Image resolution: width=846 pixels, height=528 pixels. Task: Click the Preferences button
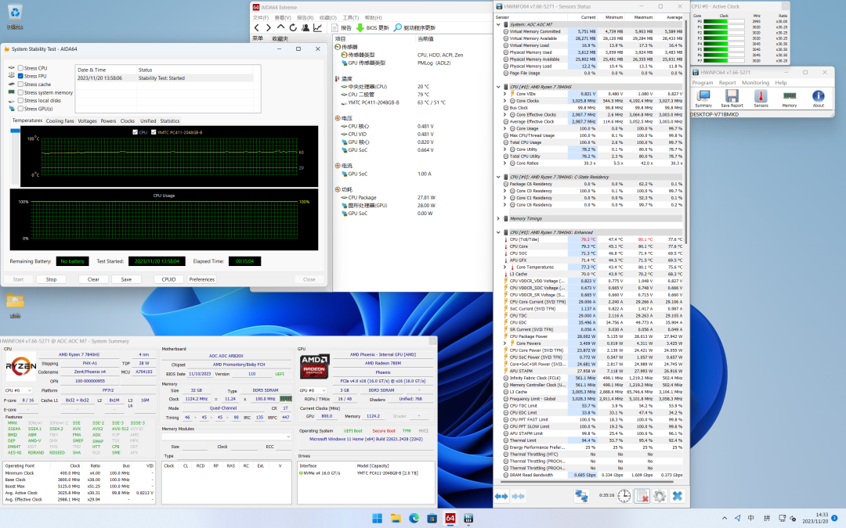point(201,279)
